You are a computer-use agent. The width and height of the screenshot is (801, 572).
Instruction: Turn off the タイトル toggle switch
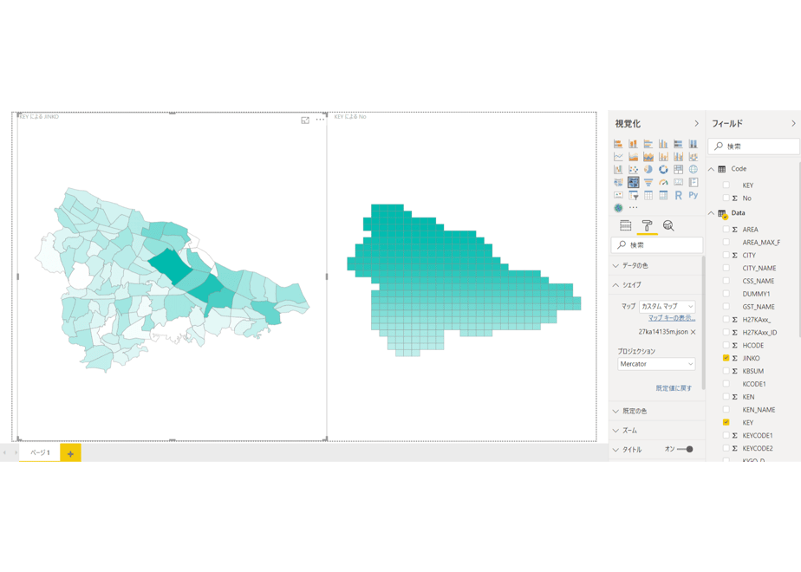pyautogui.click(x=685, y=450)
